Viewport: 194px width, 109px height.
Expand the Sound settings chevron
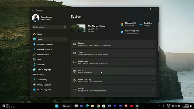tap(153, 53)
